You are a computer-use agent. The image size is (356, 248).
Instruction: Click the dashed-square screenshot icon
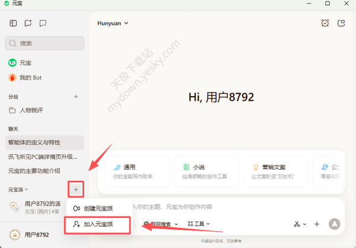point(43,23)
